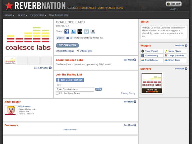Click the Facebook Like button
192x144 pixels.
pyautogui.click(x=60, y=38)
